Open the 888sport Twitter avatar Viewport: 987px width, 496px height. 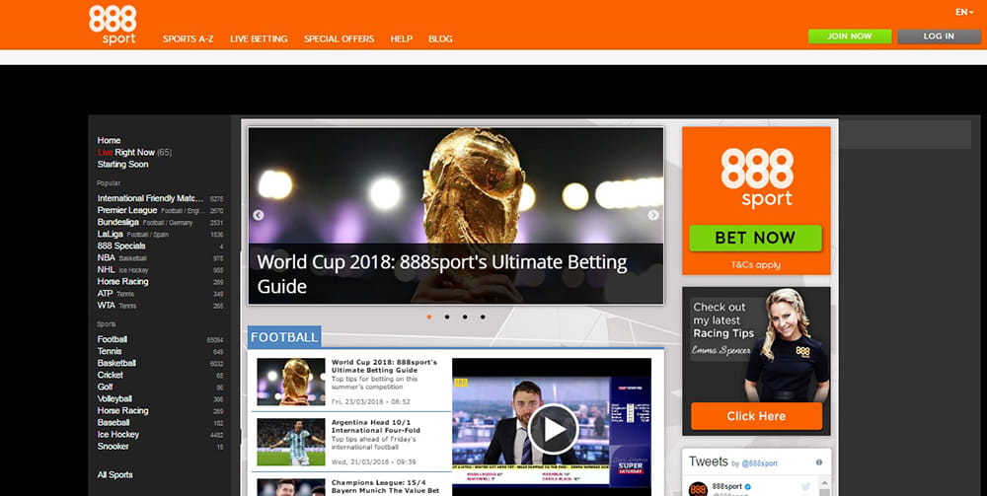698,488
